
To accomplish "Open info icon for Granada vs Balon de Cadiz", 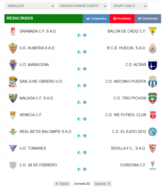I will (85, 35).
